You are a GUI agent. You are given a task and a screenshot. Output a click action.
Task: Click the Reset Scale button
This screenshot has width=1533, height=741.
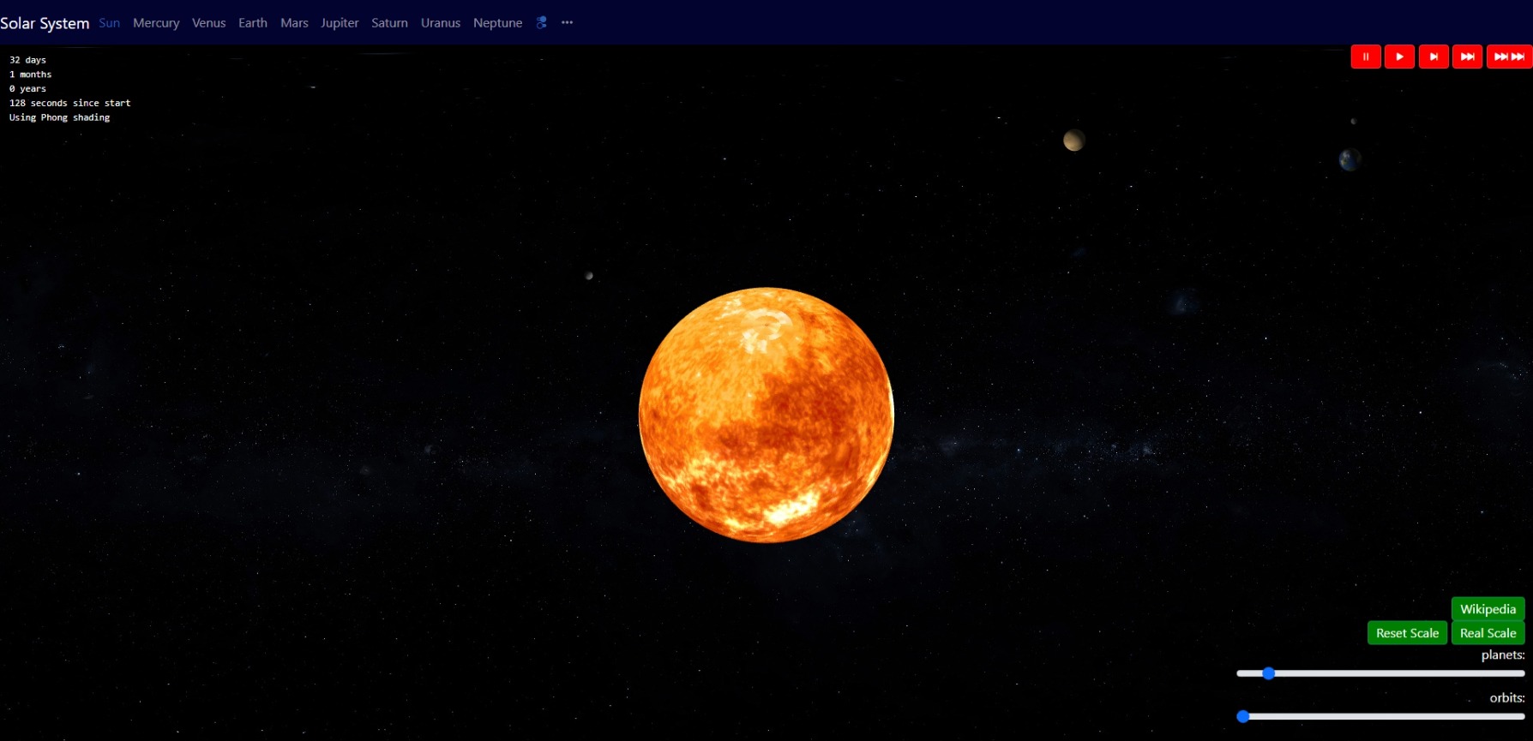(1407, 633)
